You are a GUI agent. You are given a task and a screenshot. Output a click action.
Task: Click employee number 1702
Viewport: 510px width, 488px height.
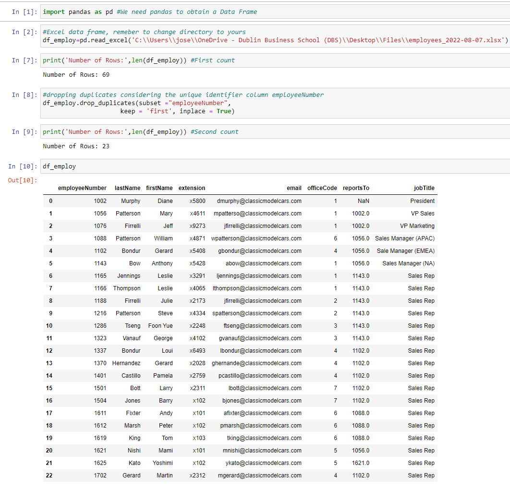pyautogui.click(x=100, y=476)
